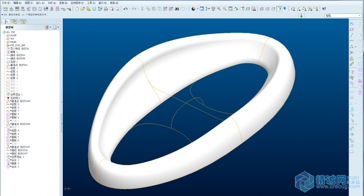The image size is (364, 196).
Task: Select 基准点 标识941 tree item
Action: pos(17,65)
